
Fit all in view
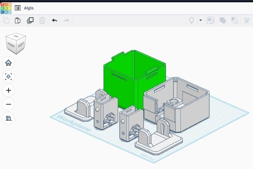coord(8,77)
